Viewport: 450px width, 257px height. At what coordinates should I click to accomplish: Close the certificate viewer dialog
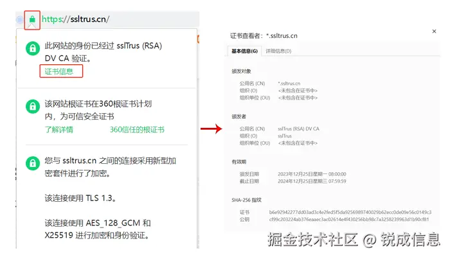pyautogui.click(x=434, y=31)
